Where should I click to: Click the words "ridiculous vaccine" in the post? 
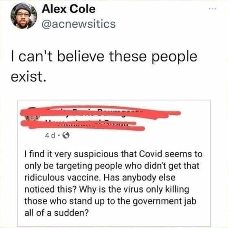coord(61,178)
